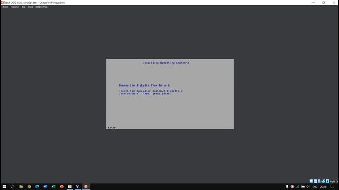Open the Вид menu

point(23,7)
